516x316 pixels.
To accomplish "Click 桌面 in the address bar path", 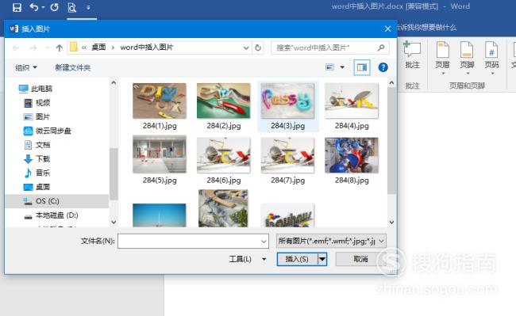I will (98, 48).
